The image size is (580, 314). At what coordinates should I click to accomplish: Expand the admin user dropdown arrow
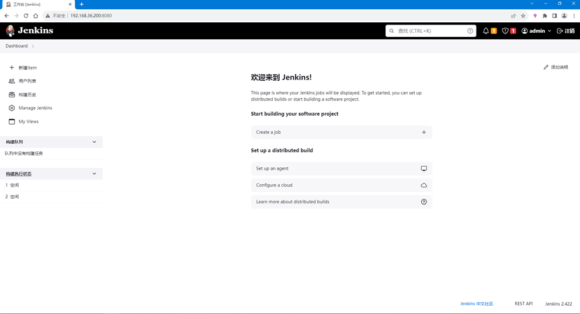click(x=549, y=31)
